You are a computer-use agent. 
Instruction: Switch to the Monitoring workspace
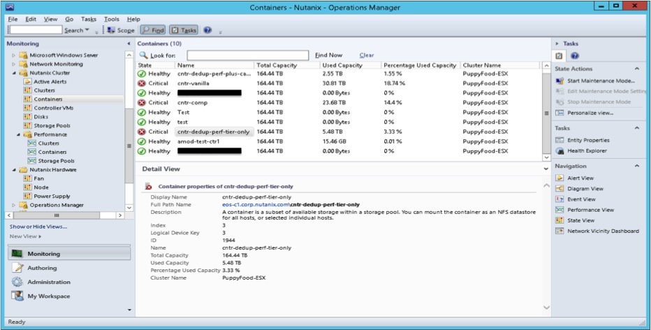[69, 254]
